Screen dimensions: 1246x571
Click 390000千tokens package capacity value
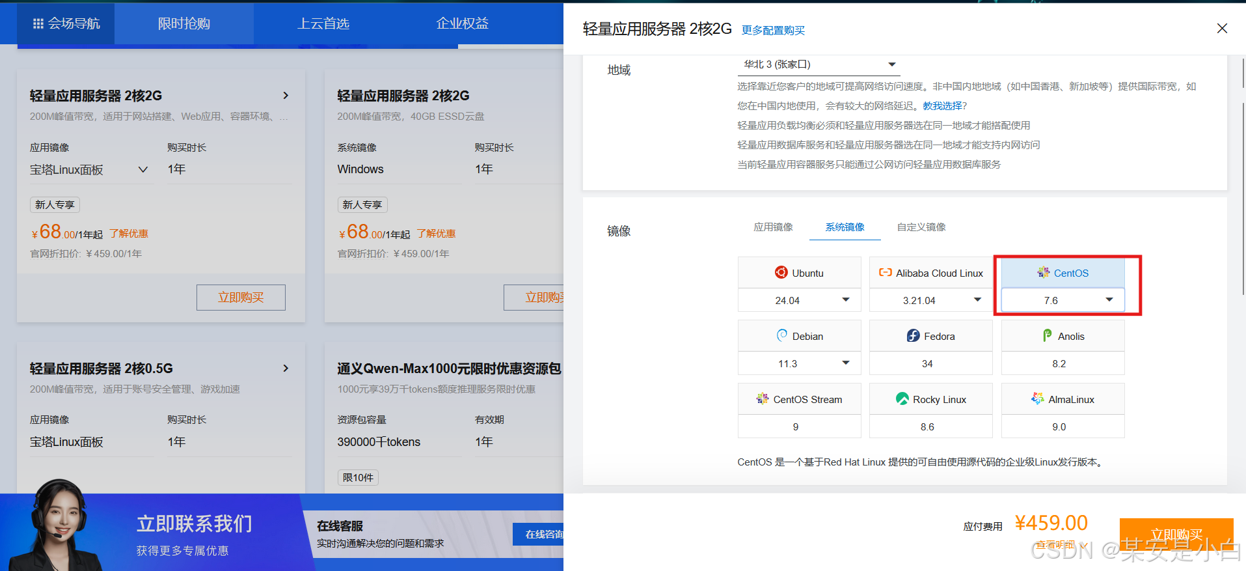pos(379,442)
